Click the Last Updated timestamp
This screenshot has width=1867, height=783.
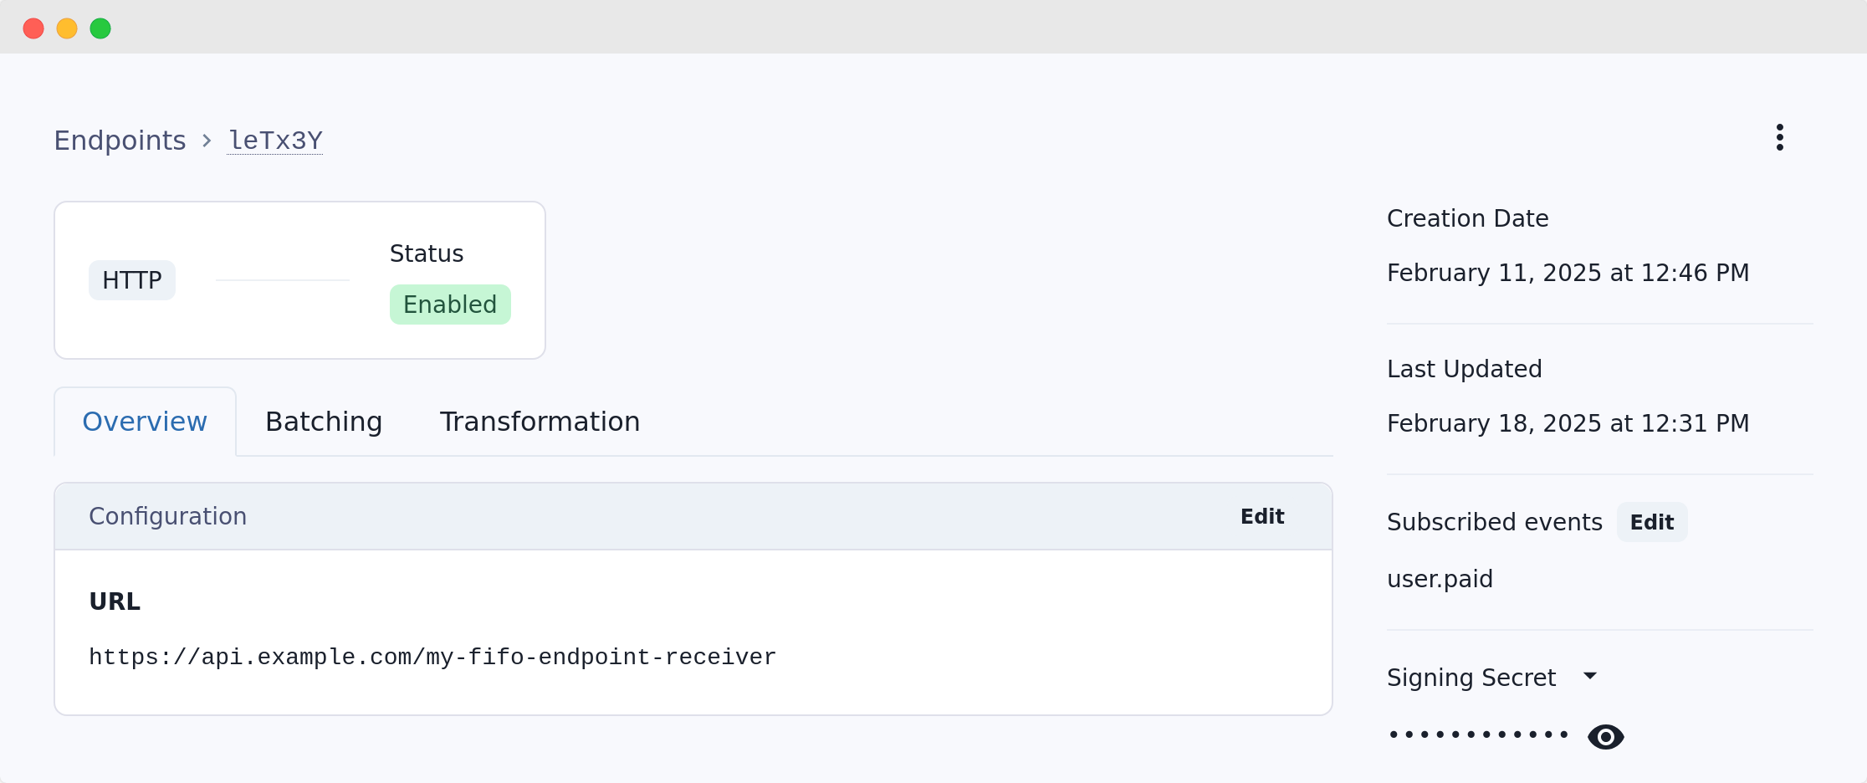[1568, 423]
